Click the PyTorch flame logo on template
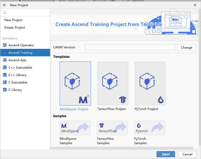 pyautogui.click(x=161, y=100)
